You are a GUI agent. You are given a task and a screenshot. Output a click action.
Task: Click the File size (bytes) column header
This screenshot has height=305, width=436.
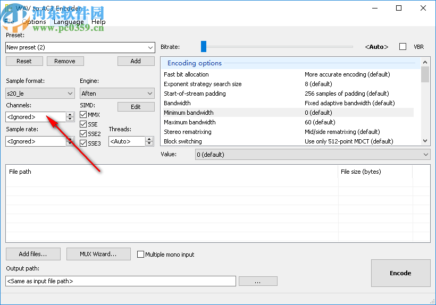point(375,172)
